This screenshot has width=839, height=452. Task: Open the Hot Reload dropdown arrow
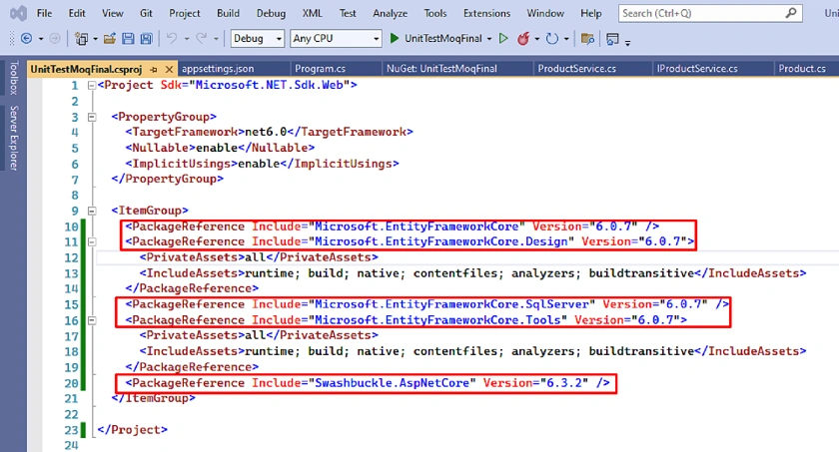pos(536,39)
